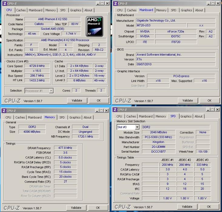Click the DRAM Frequency value 477.8 MHz
This screenshot has width=222, height=212.
click(66, 148)
